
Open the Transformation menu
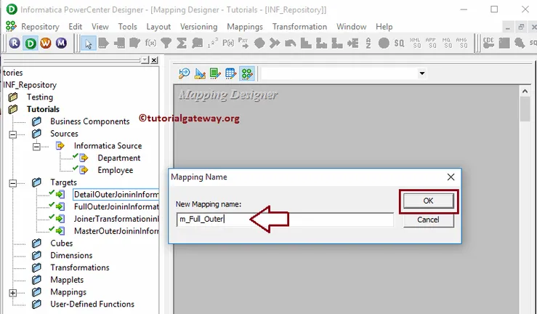299,27
